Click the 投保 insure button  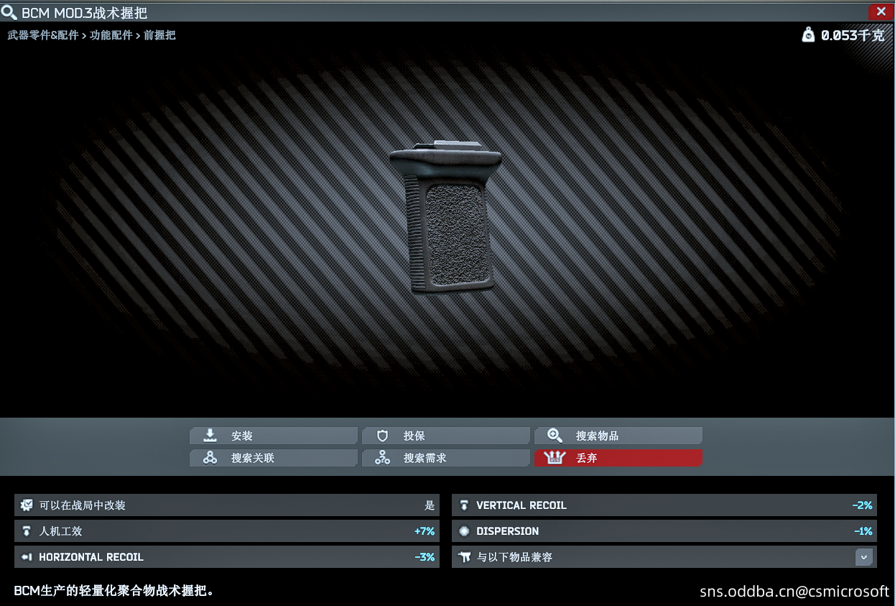coord(446,436)
